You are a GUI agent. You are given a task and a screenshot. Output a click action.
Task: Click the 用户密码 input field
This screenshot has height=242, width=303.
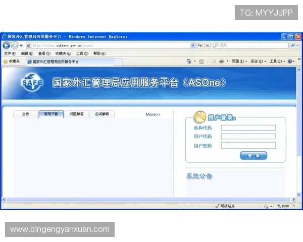[x=248, y=145]
